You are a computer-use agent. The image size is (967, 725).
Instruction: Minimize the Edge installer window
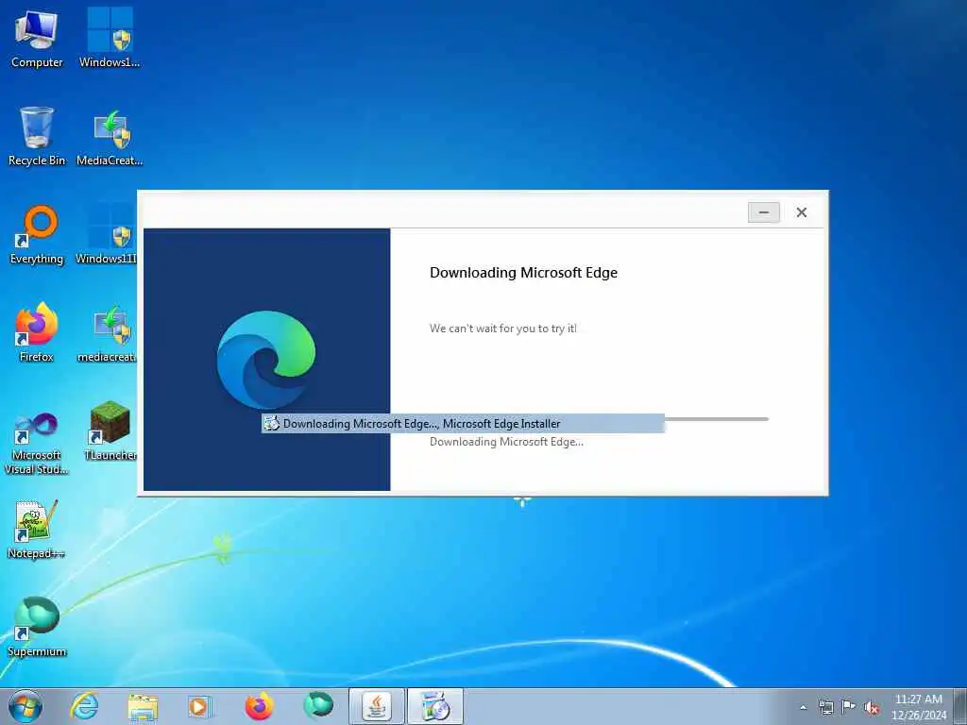click(x=763, y=212)
